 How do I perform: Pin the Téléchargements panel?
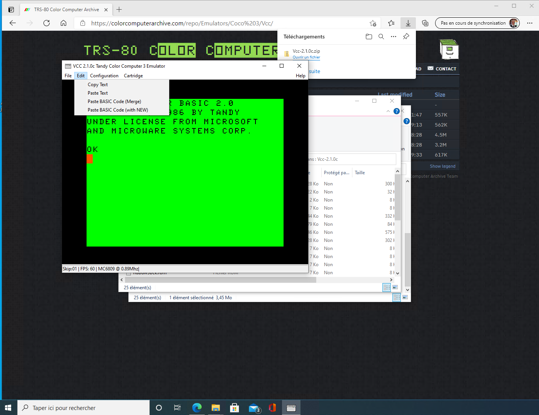406,37
